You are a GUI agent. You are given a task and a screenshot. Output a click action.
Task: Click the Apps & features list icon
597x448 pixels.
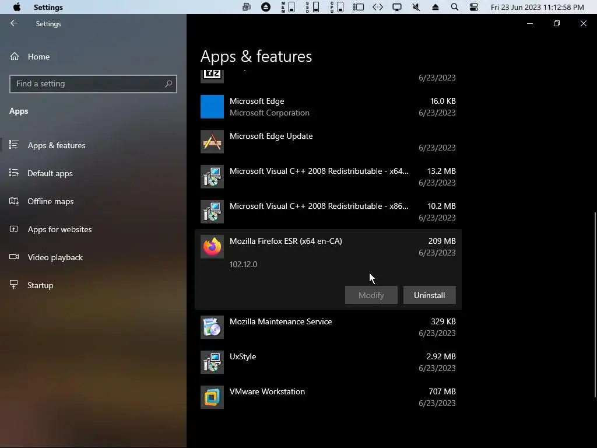14,145
